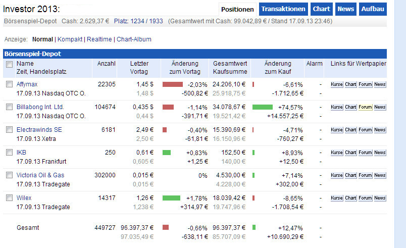
Task: Switch display to Kompakt view
Action: pos(70,39)
